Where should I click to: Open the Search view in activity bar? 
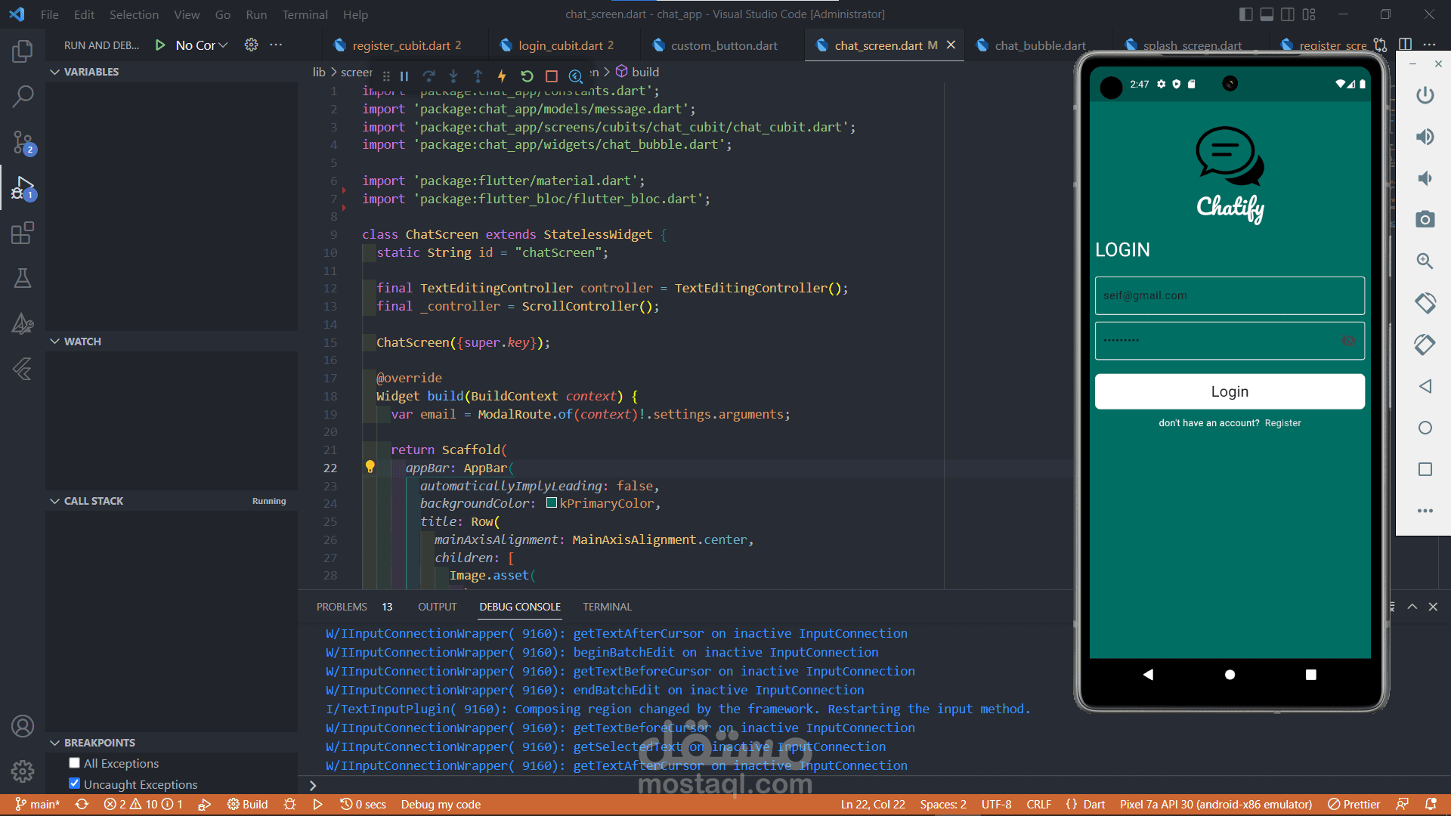[x=23, y=96]
